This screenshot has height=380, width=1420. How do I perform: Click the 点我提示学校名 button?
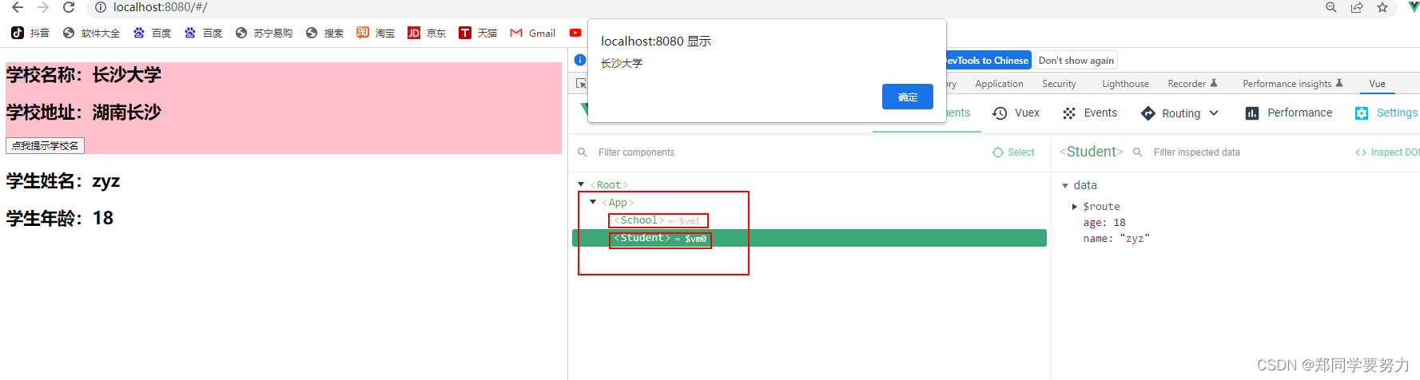pos(45,145)
